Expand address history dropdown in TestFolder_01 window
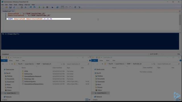Screen dimensions: 182x102 pos(61,64)
